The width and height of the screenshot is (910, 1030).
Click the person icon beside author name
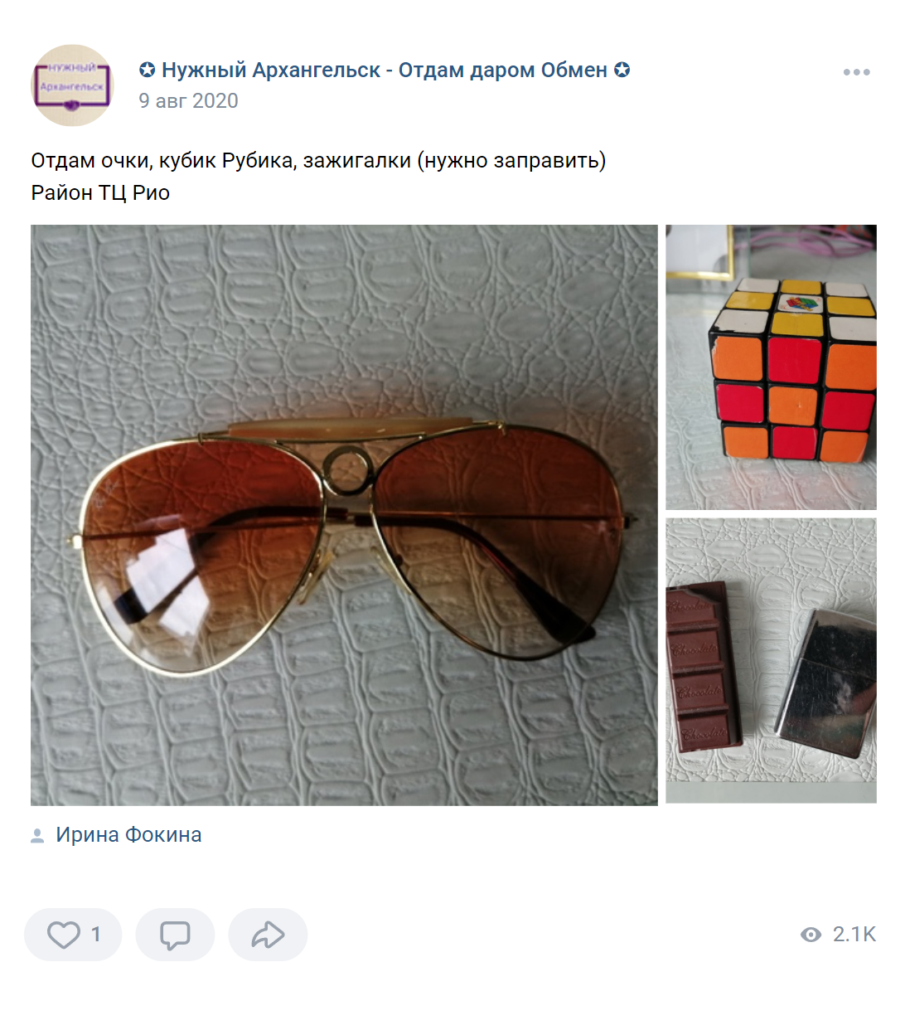point(37,835)
